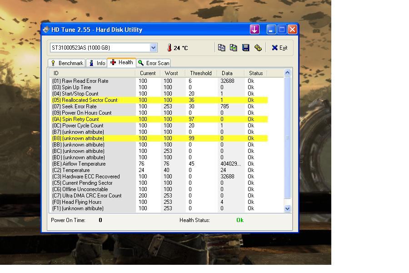Screen dimensions: 409x273
Task: Select the Health tab
Action: (x=121, y=62)
